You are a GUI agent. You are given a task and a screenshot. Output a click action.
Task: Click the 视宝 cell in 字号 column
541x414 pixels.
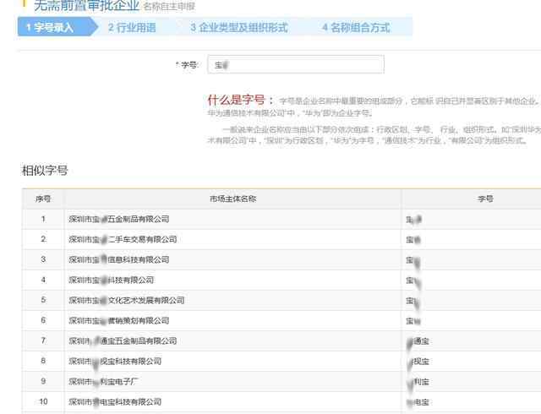[418, 361]
